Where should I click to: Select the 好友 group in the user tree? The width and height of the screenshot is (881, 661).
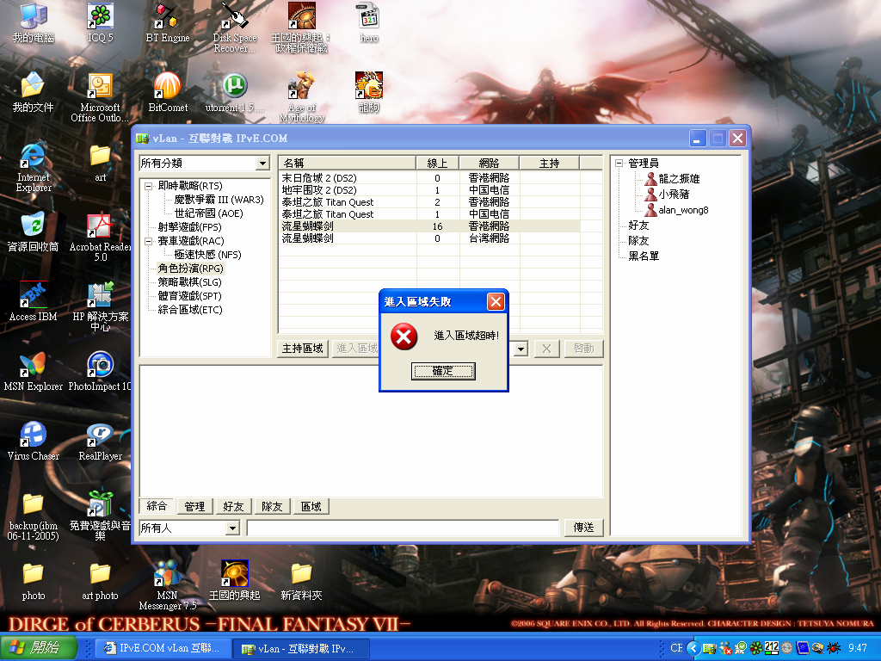click(x=638, y=225)
